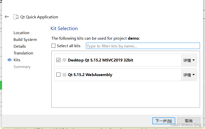Click the project name demo text
Viewport: 205px width, 129px height.
pos(133,38)
